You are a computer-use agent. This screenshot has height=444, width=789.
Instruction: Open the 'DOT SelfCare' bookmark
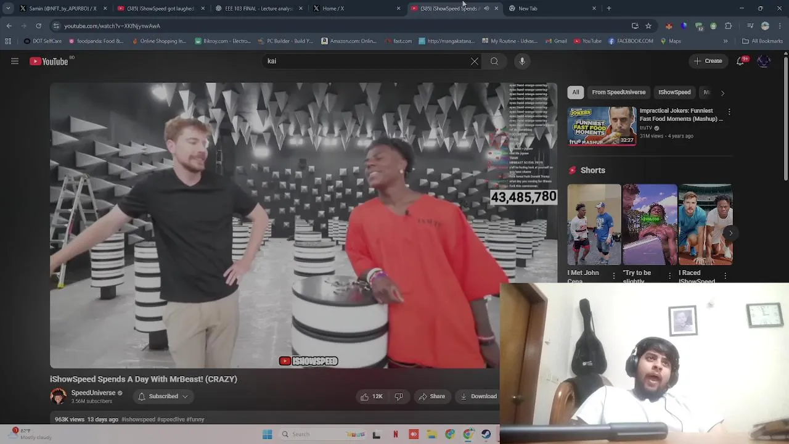[x=43, y=41]
